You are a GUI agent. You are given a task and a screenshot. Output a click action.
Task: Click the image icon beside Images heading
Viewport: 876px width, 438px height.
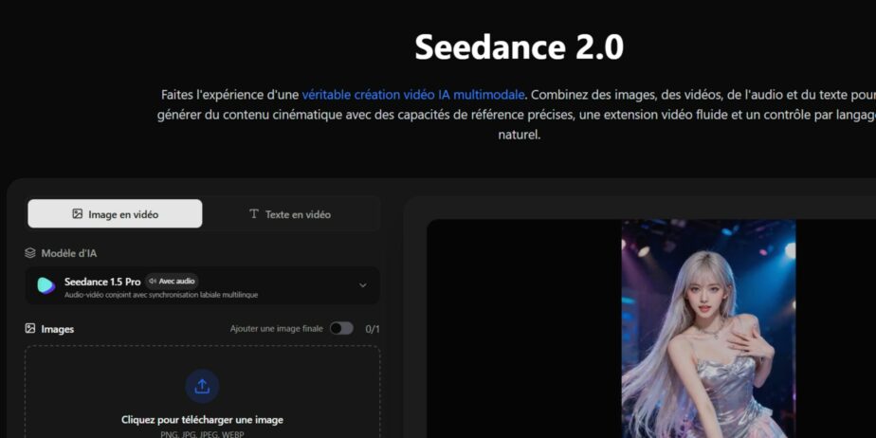[30, 329]
